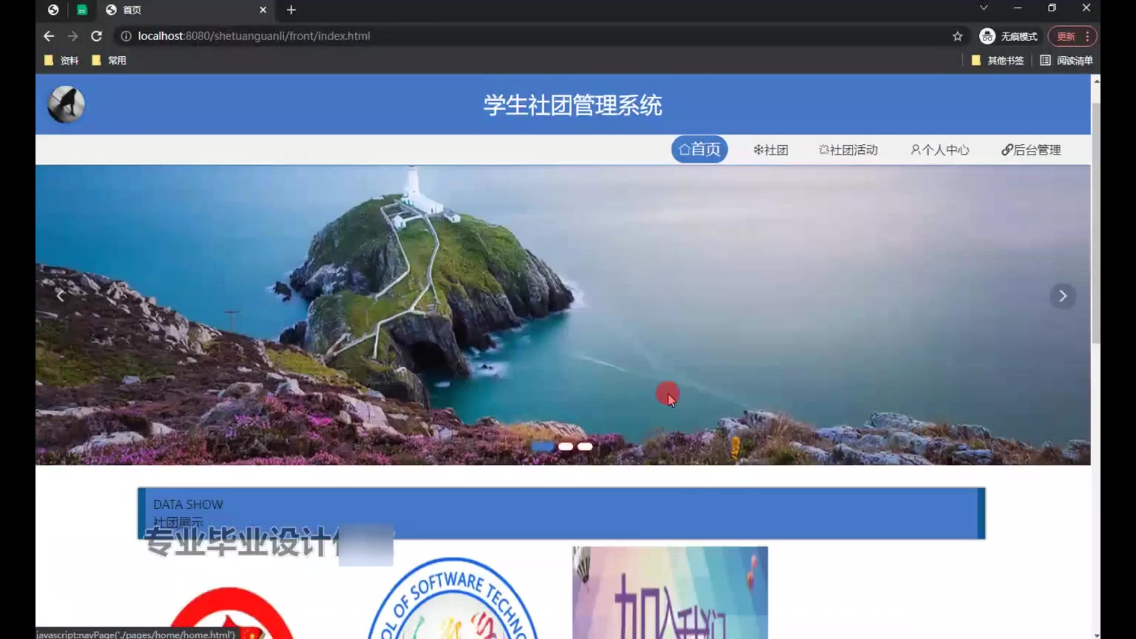Open the 社团活动 navigation tab

(848, 150)
